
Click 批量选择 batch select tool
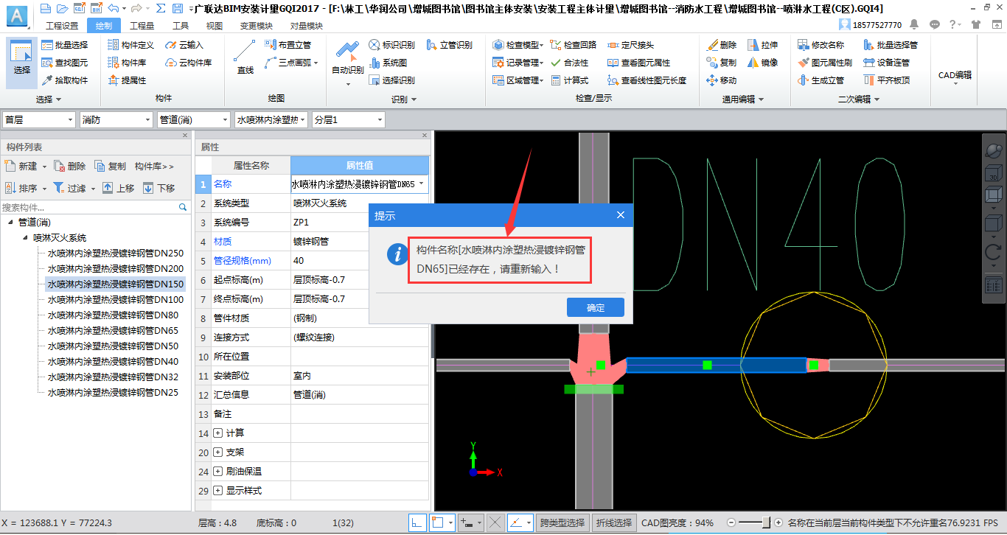click(65, 45)
